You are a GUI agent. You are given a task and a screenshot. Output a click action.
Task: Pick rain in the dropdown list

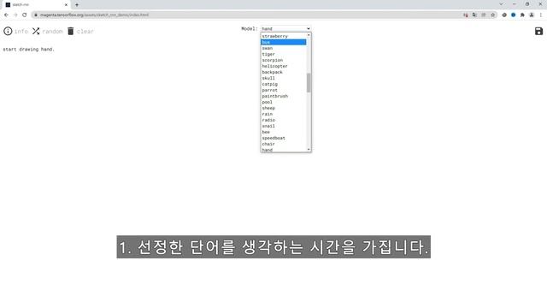(284, 114)
